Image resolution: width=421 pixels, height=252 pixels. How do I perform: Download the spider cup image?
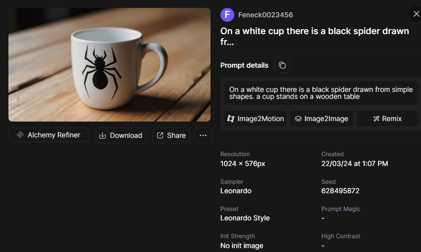tap(120, 135)
